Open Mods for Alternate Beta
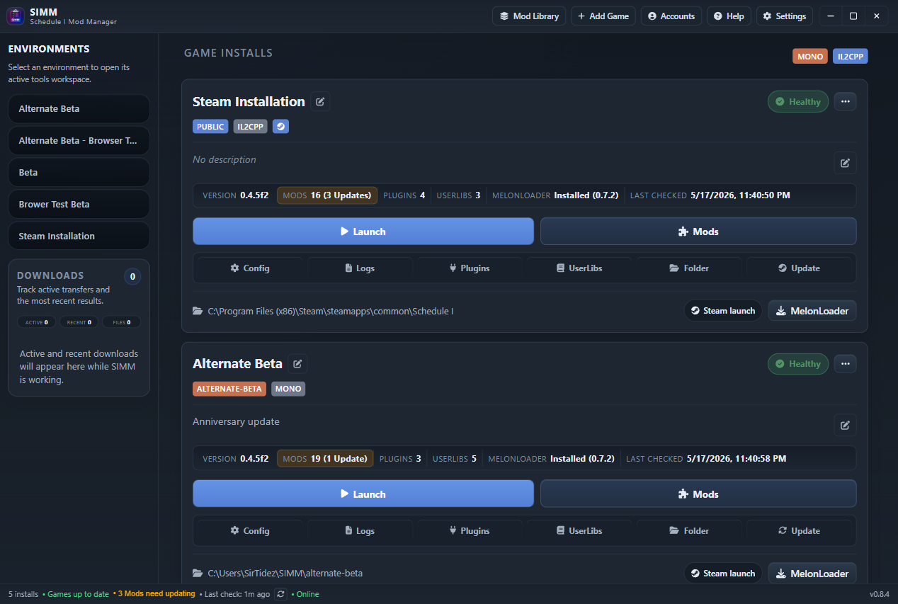This screenshot has width=898, height=604. [698, 494]
